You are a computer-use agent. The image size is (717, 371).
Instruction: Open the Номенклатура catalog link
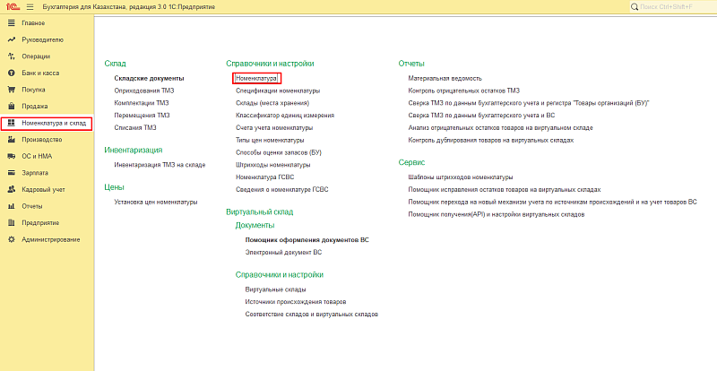tap(257, 79)
